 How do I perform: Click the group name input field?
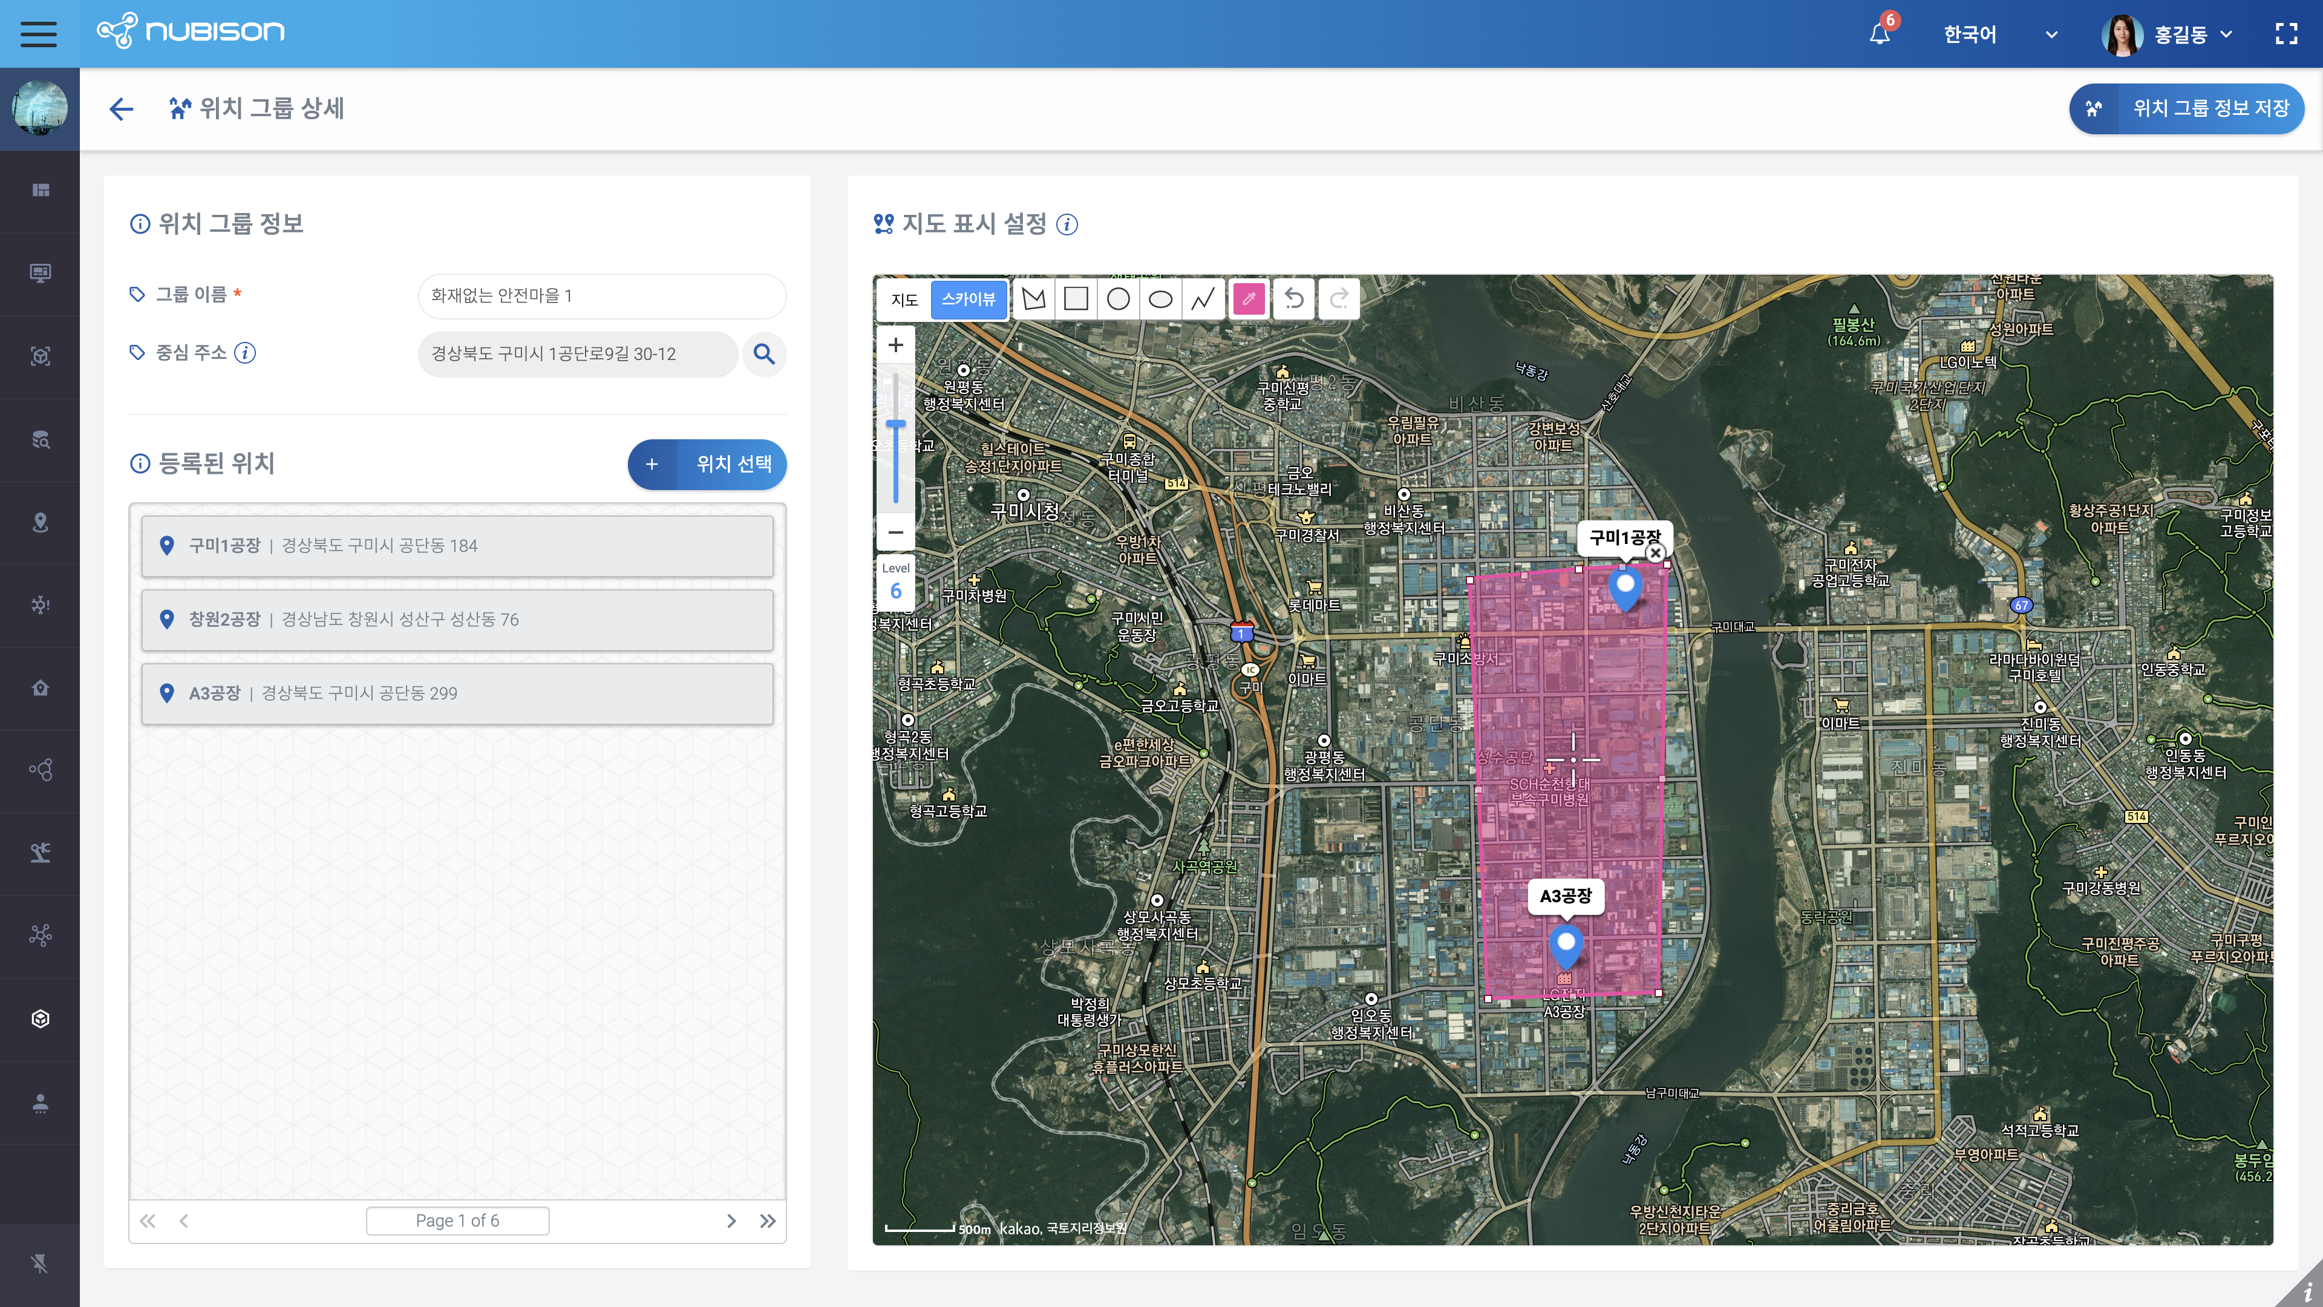pos(601,296)
